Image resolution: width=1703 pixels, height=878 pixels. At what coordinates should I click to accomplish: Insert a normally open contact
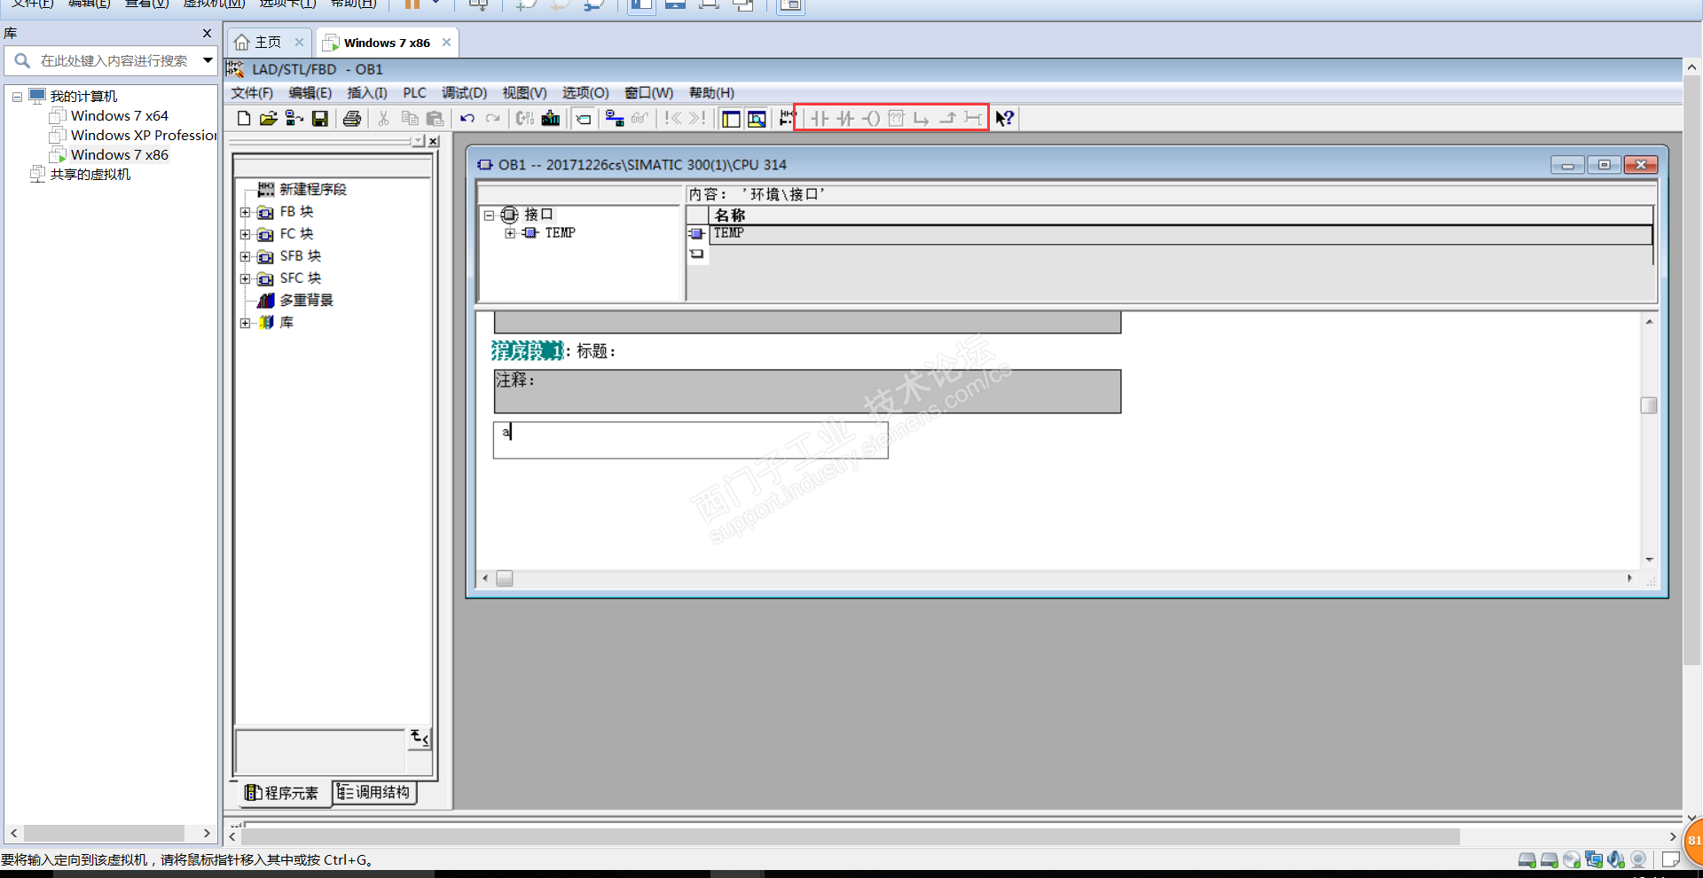coord(820,118)
